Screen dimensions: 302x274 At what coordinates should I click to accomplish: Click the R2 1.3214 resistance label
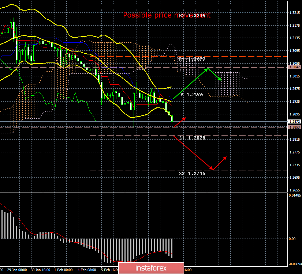tap(192, 16)
